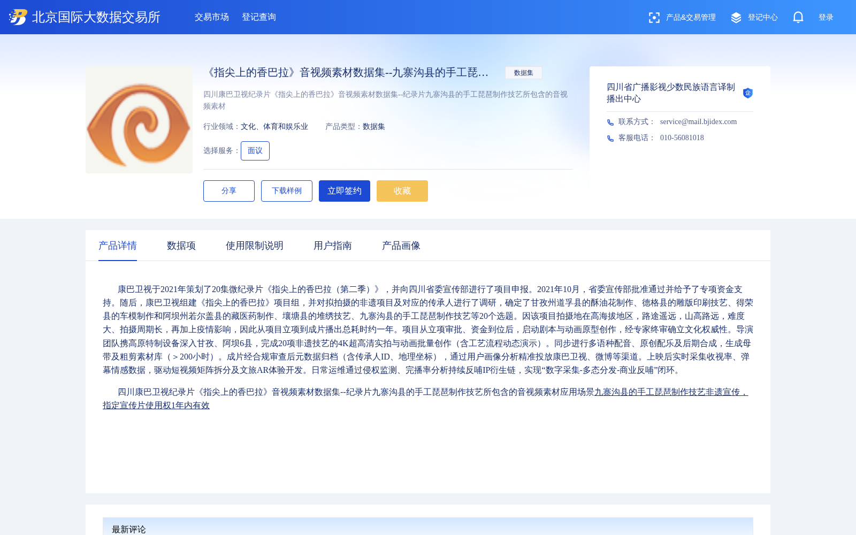Image resolution: width=856 pixels, height=535 pixels.
Task: Click the 登录 link
Action: (826, 18)
